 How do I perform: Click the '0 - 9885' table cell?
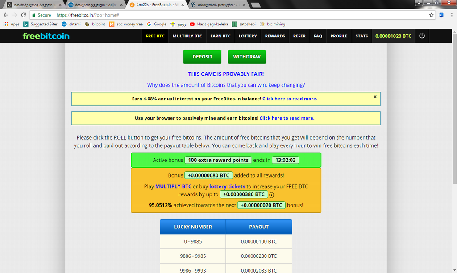pyautogui.click(x=193, y=241)
